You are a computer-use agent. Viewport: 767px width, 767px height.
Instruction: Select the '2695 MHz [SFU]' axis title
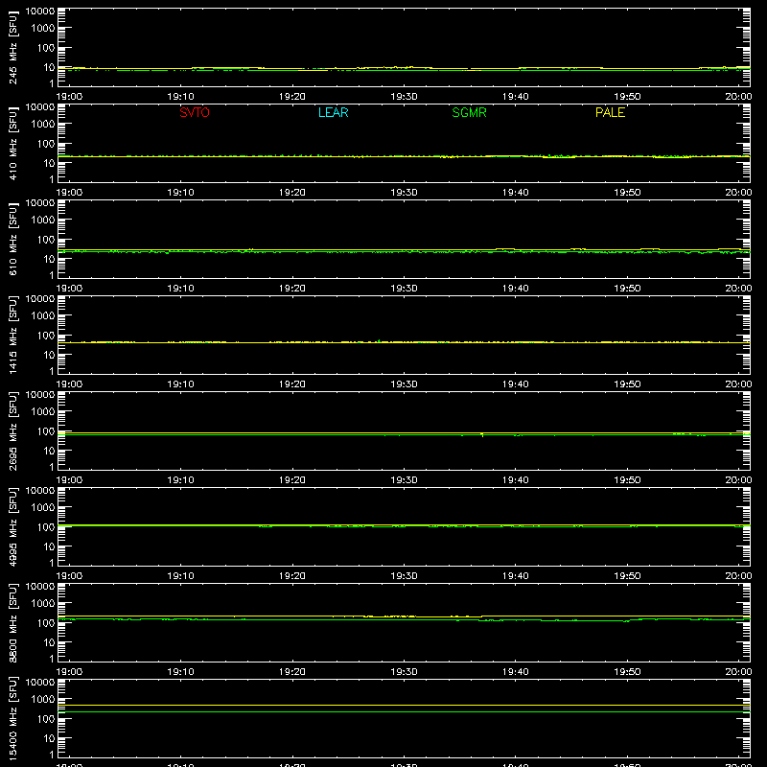[x=13, y=430]
